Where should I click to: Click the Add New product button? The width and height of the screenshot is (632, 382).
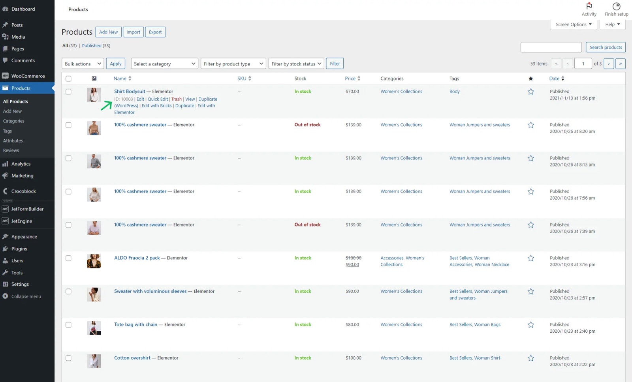[x=108, y=32]
